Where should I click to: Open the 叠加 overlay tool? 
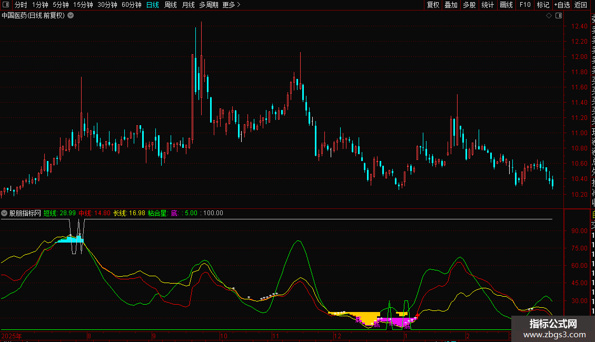point(451,5)
